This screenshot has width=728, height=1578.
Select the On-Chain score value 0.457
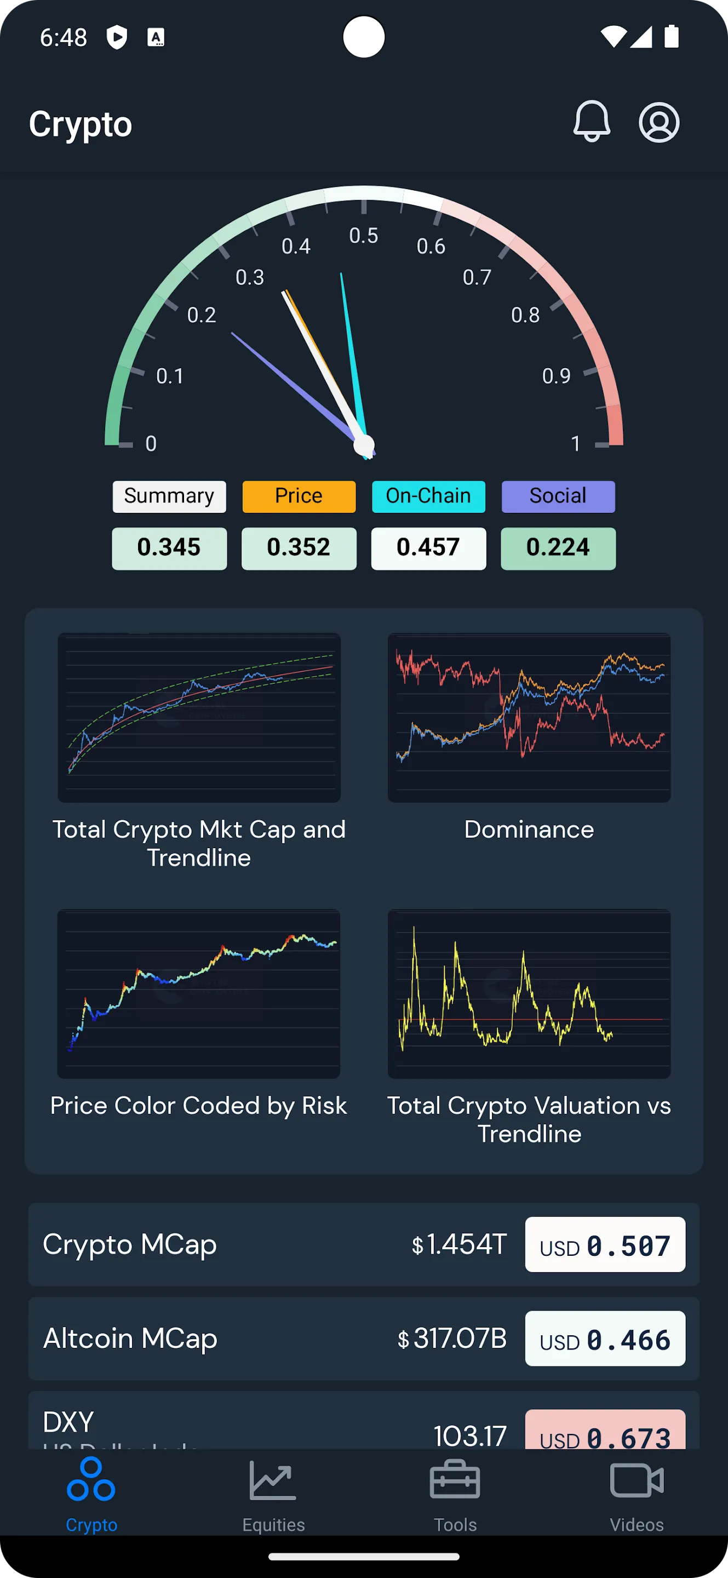click(428, 548)
